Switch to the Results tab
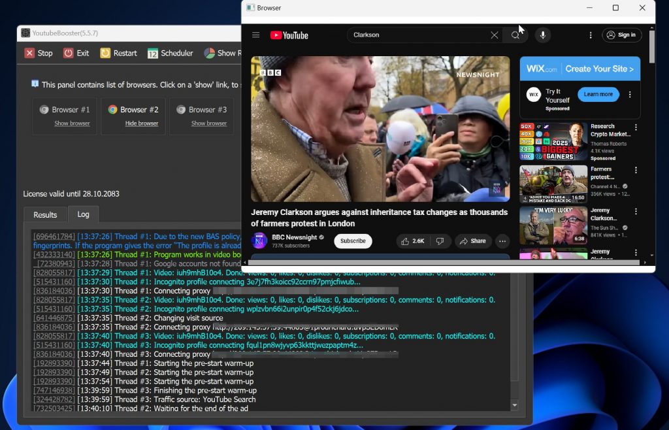 45,214
